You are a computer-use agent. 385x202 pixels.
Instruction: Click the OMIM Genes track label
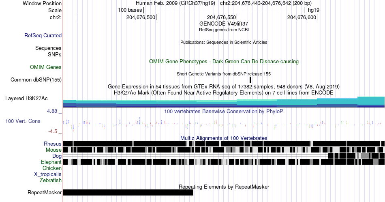46,67
